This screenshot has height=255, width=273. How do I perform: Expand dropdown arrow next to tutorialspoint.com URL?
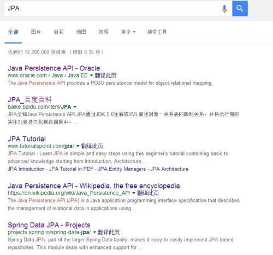coord(78,146)
